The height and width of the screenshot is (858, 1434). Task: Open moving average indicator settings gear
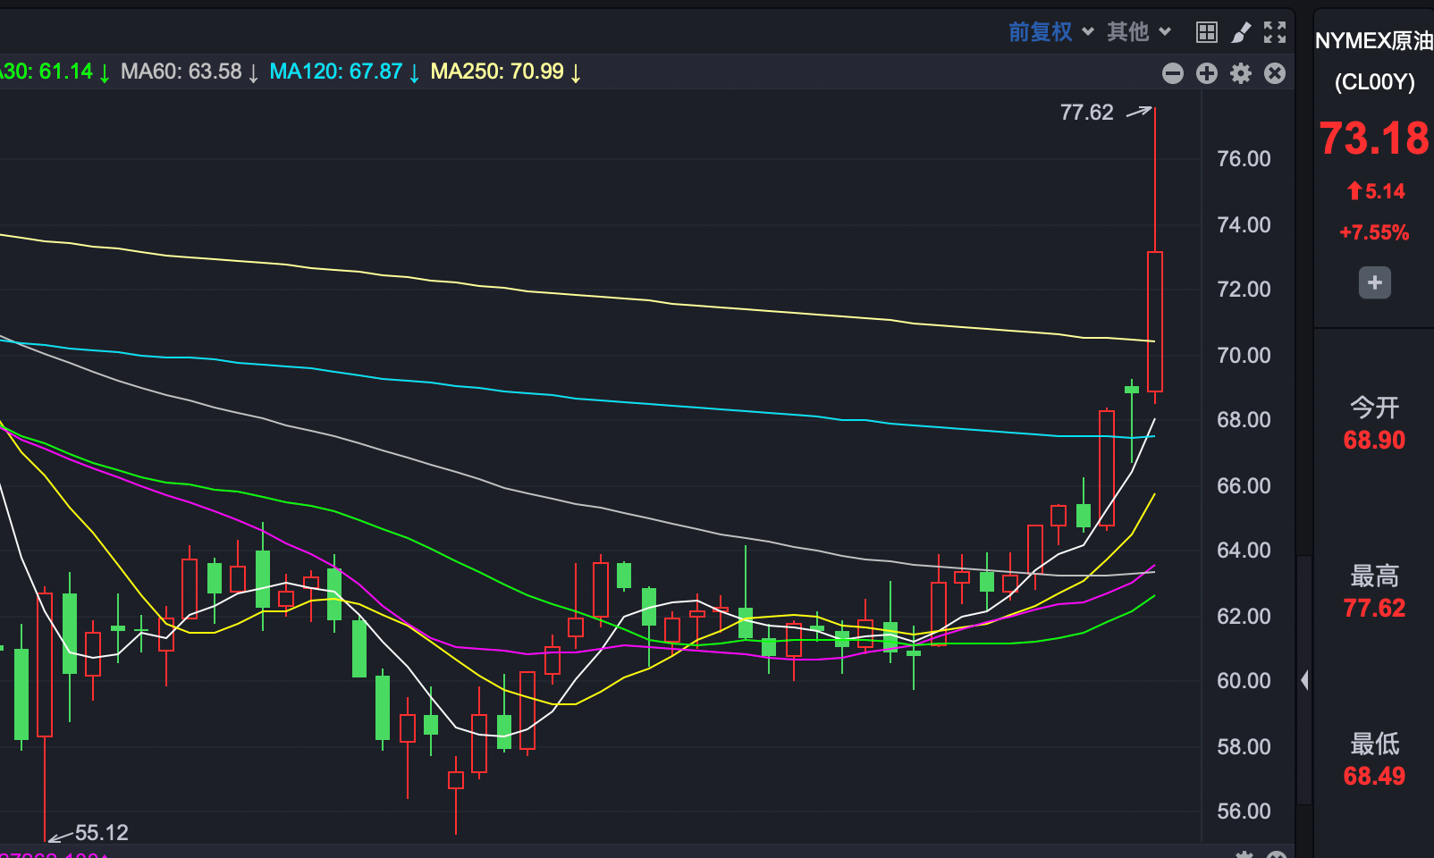1241,73
